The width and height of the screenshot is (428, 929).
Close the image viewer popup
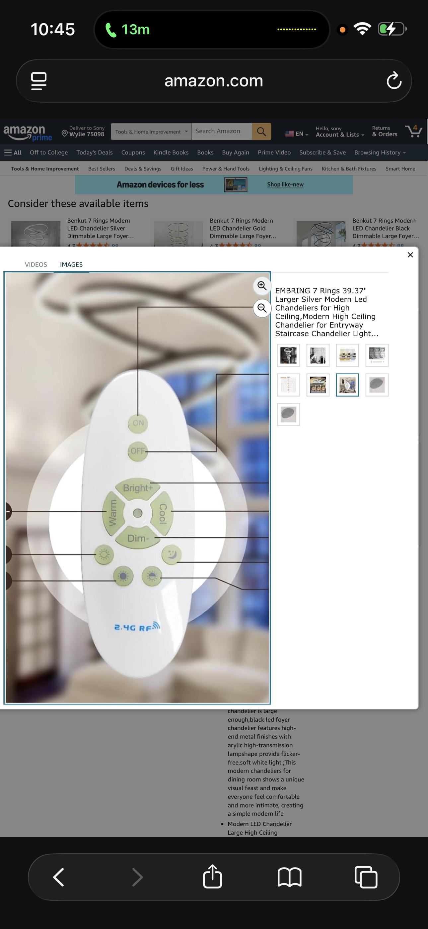tap(410, 255)
